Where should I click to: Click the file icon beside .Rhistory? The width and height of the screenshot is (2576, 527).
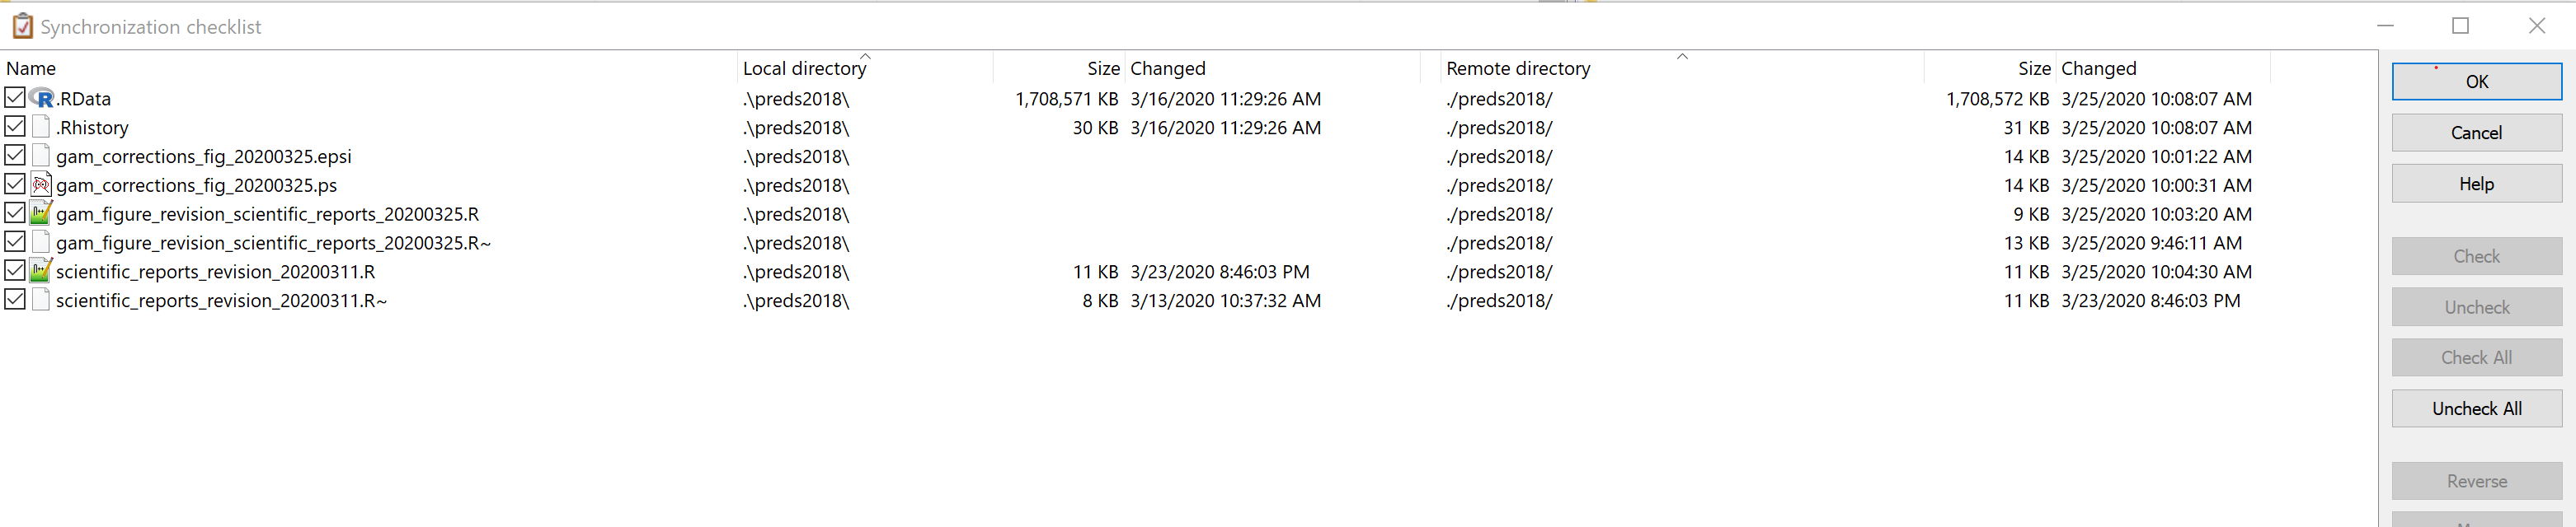point(41,127)
